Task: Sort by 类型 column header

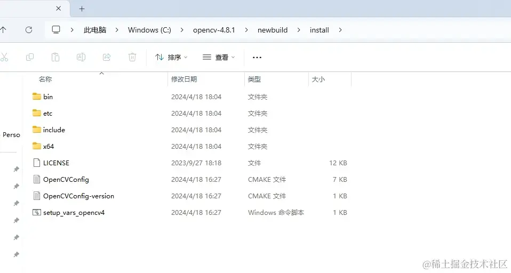Action: (x=254, y=79)
